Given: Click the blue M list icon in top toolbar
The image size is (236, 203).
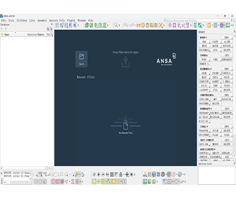Looking at the screenshot, I should click(x=75, y=25).
